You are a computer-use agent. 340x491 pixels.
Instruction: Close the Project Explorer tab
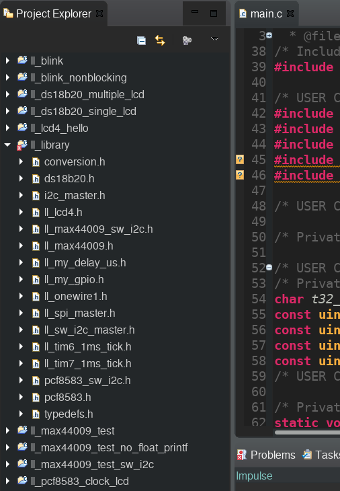(99, 13)
